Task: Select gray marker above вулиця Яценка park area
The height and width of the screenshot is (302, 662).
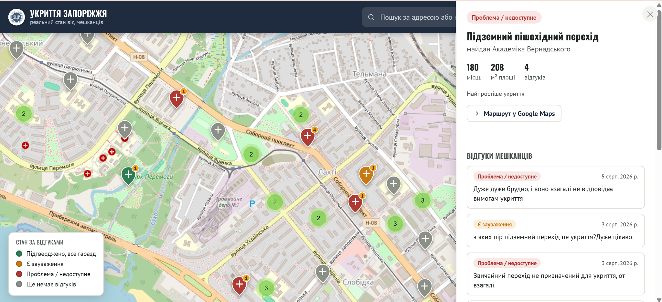Action: 218,131
